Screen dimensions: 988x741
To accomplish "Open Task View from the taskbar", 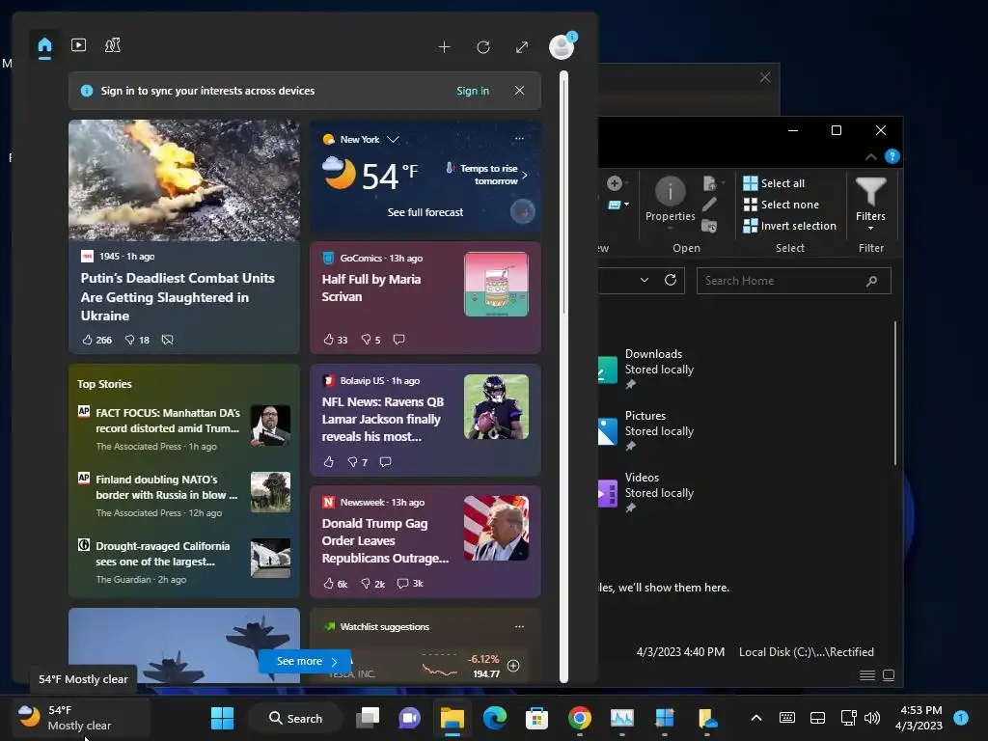I will pyautogui.click(x=368, y=718).
